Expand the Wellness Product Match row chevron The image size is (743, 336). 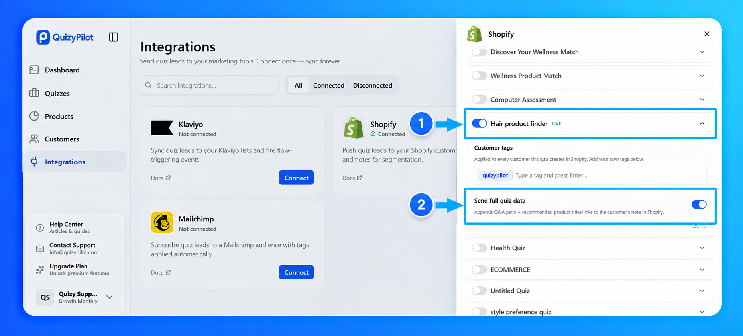click(x=702, y=76)
